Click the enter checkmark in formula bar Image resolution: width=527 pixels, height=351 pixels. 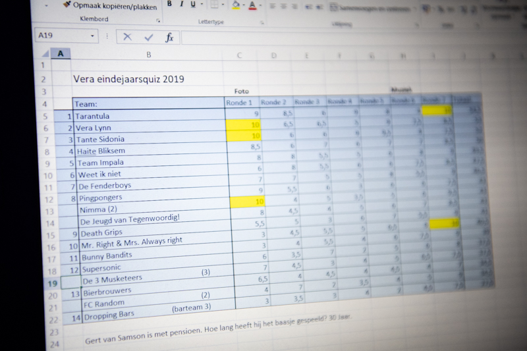click(148, 38)
